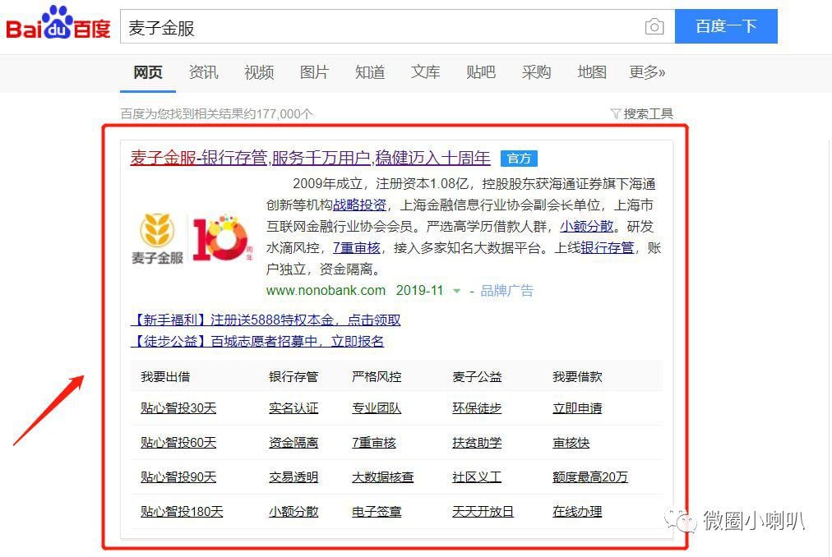This screenshot has width=832, height=557.
Task: Open the 麦子金服-银行存管 result title
Action: (x=311, y=158)
